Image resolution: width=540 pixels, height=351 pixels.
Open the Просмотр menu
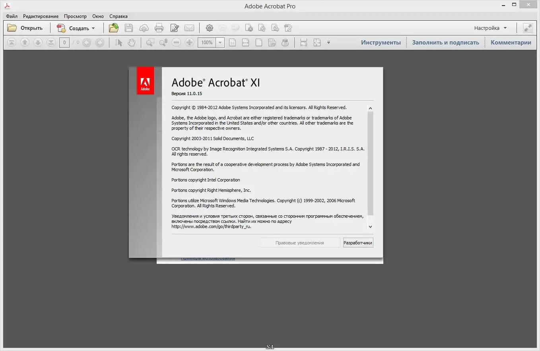click(75, 16)
